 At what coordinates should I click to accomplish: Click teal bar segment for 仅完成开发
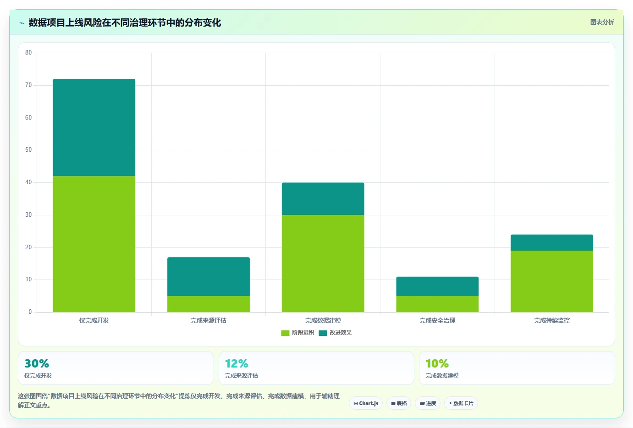(94, 127)
